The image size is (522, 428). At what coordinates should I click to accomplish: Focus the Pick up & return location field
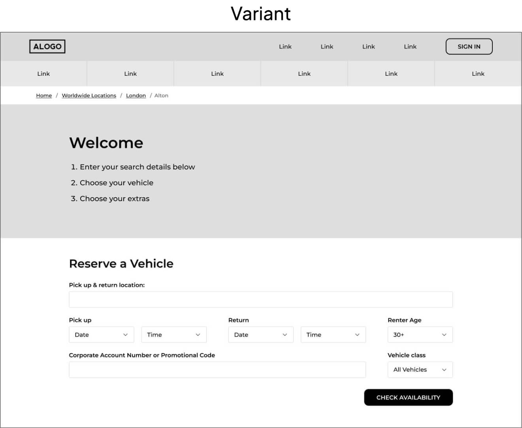pyautogui.click(x=260, y=299)
